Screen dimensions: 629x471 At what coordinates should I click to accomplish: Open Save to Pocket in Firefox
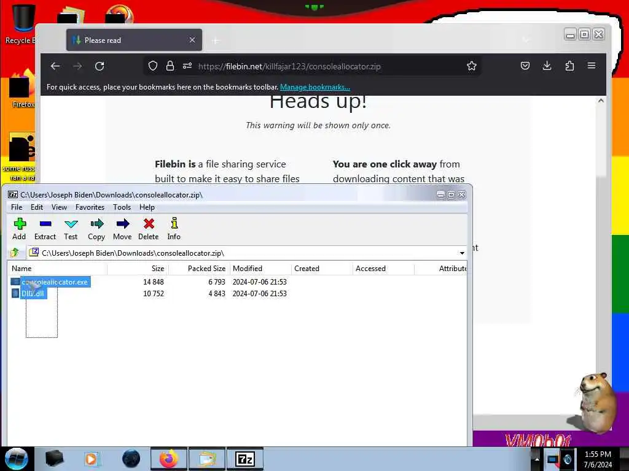click(x=525, y=66)
